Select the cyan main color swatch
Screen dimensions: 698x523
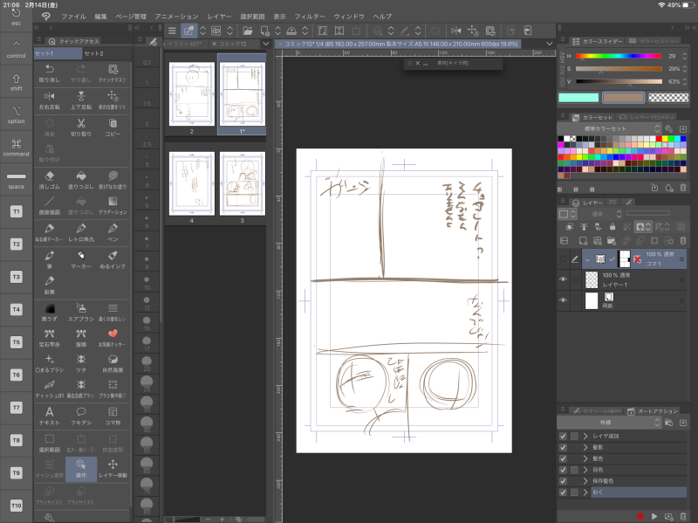pos(578,98)
